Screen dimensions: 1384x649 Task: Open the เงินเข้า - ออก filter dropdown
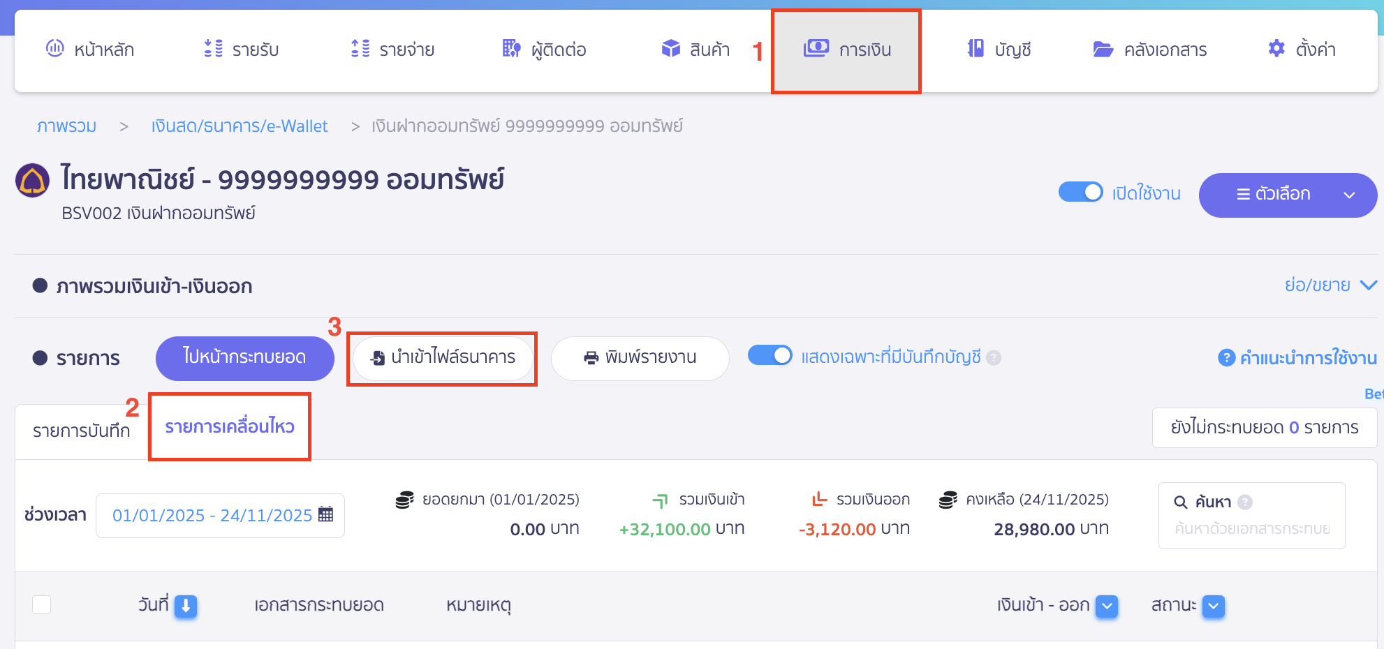[1105, 606]
